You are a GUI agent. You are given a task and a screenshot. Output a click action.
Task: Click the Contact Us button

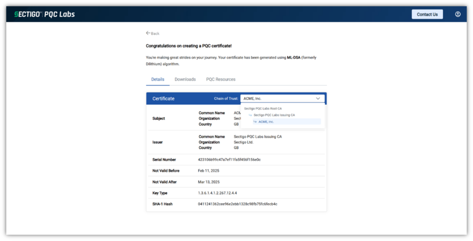pyautogui.click(x=427, y=14)
